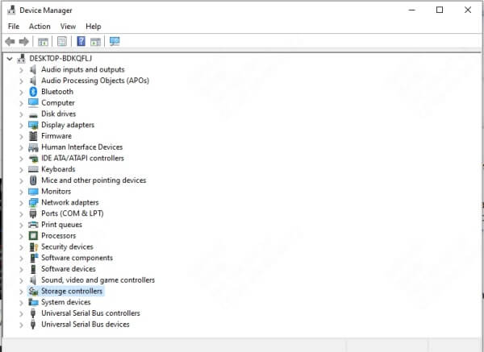Expand Sound, video and game controllers

coord(21,280)
